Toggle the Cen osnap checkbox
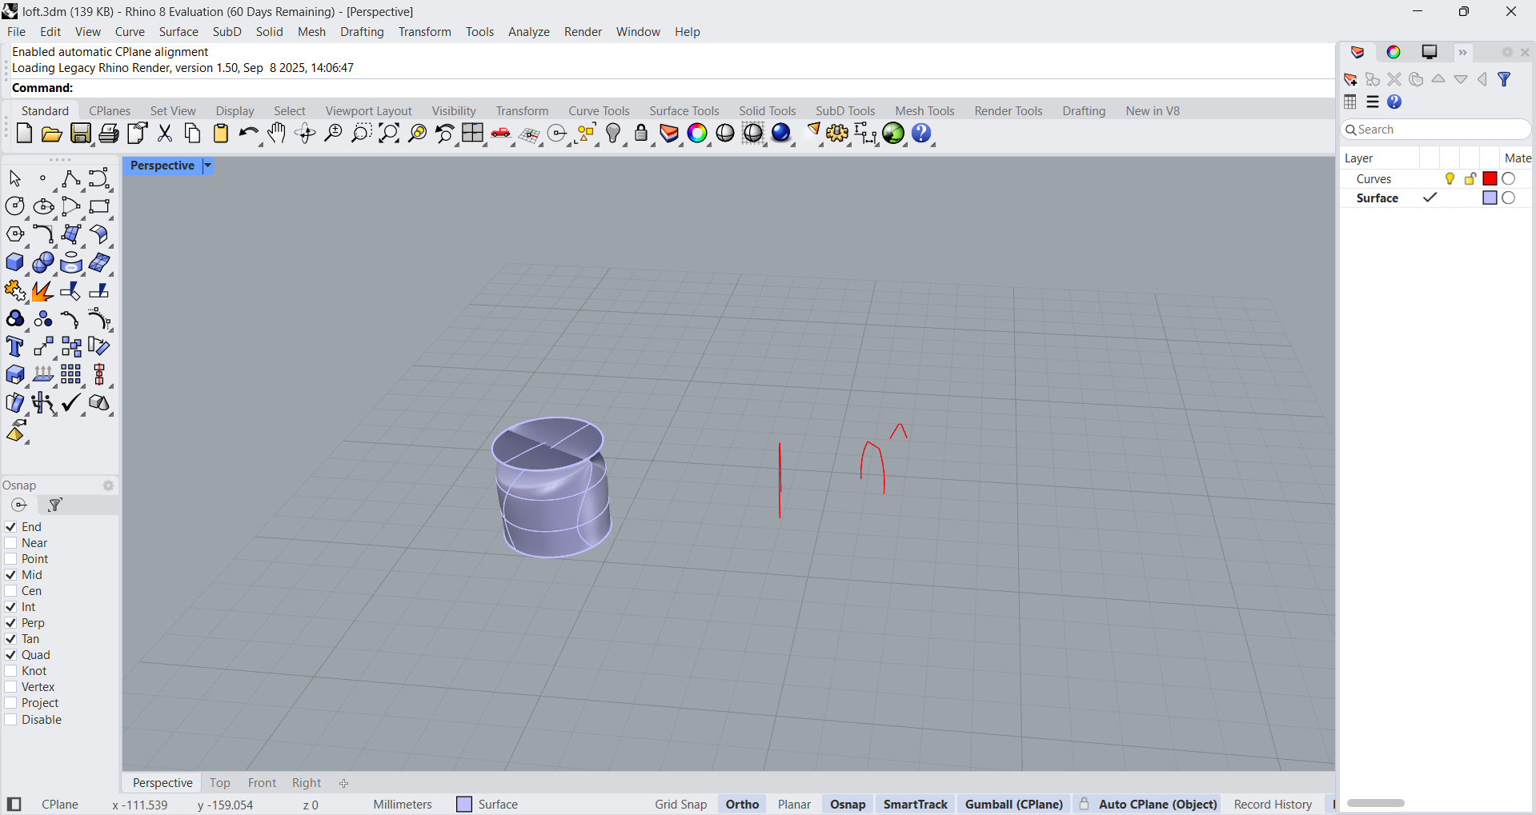Screen dimensions: 1536x815 [x=11, y=591]
